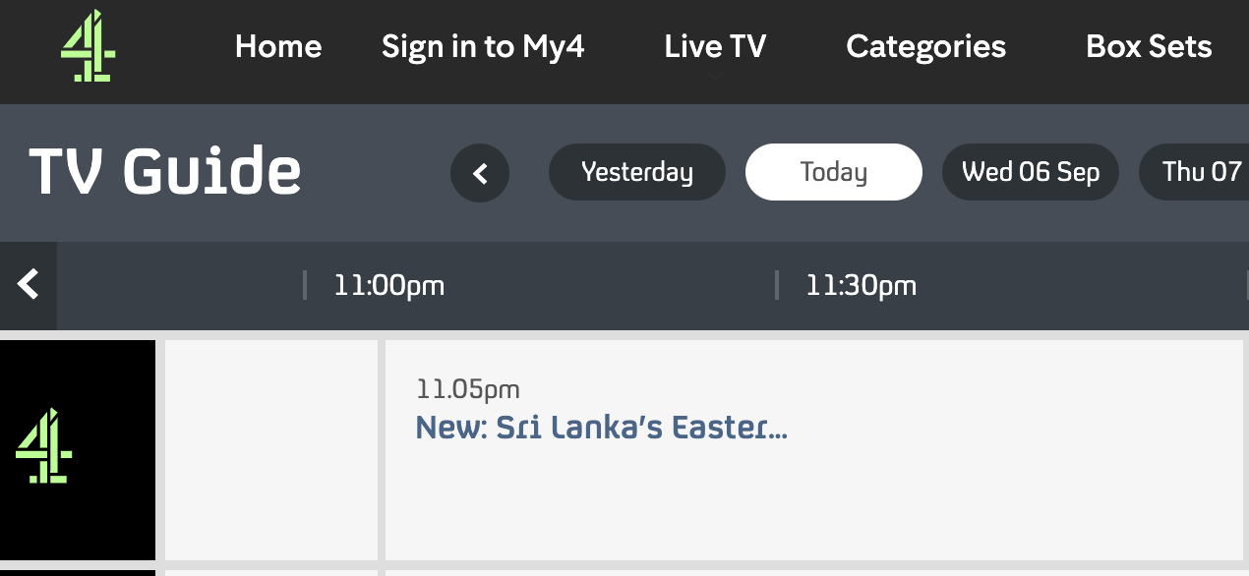Switch the guide to Wed 06 Sep
The image size is (1249, 576).
[x=1031, y=172]
